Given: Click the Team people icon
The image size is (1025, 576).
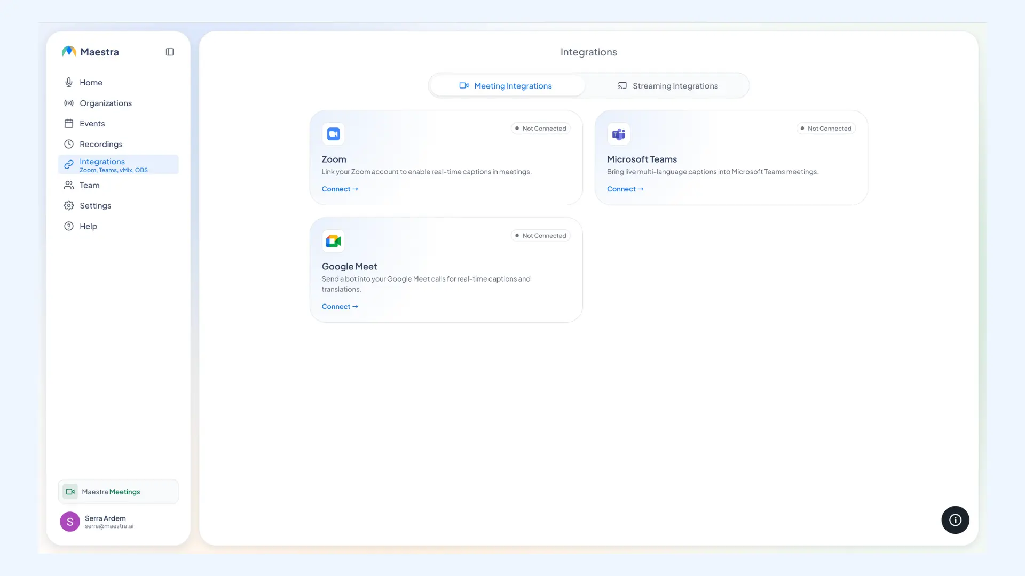Looking at the screenshot, I should pos(69,185).
